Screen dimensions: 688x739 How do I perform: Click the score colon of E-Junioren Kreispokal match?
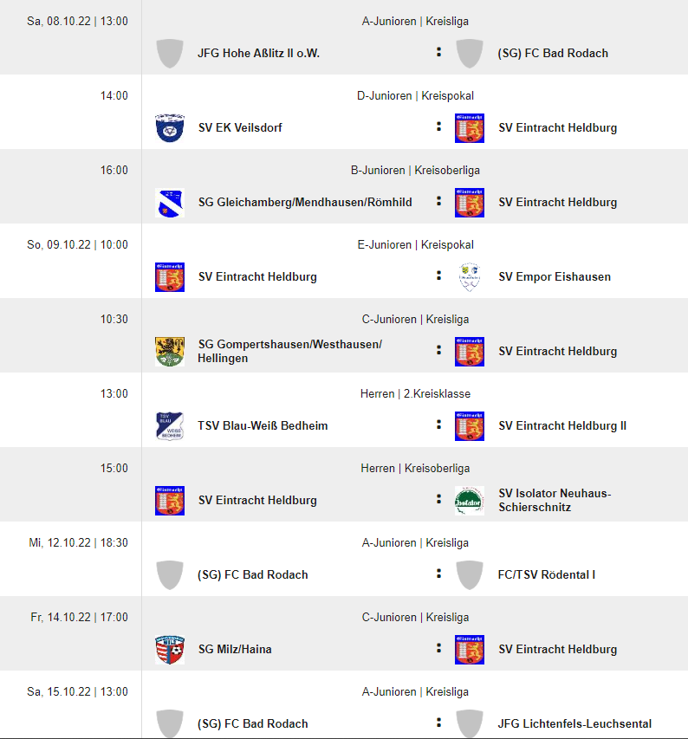pos(438,276)
